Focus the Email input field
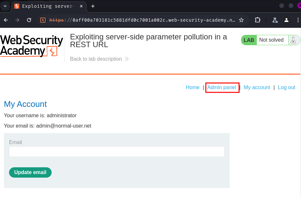Image resolution: width=301 pixels, height=197 pixels. coord(117,152)
